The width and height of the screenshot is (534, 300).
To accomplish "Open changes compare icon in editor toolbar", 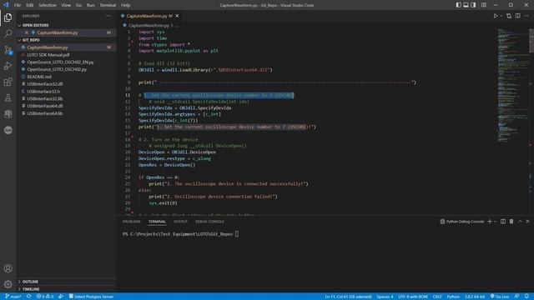I will tap(509, 16).
